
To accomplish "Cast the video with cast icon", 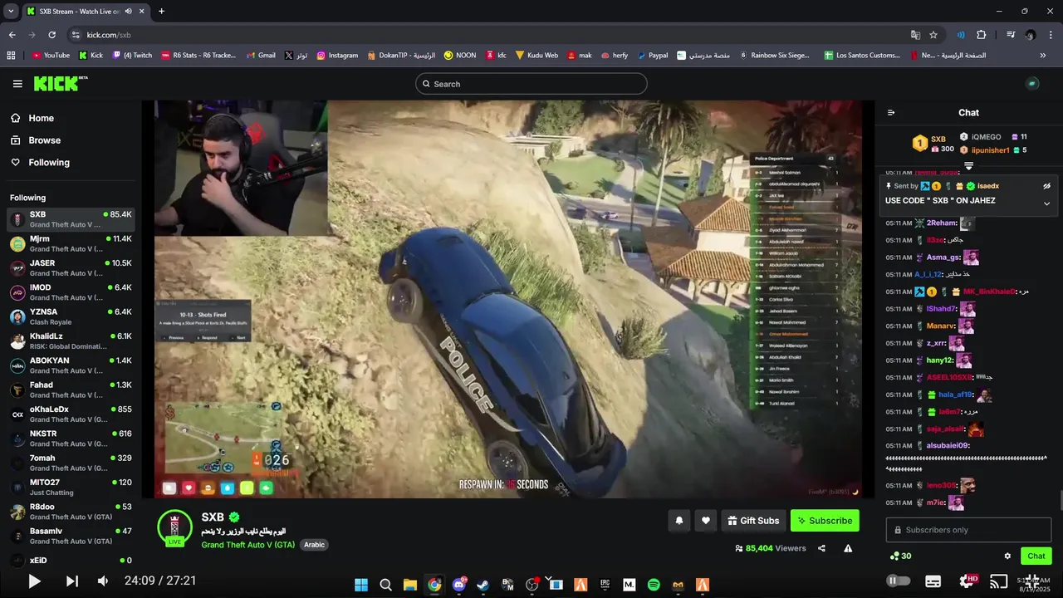I will click(x=999, y=581).
